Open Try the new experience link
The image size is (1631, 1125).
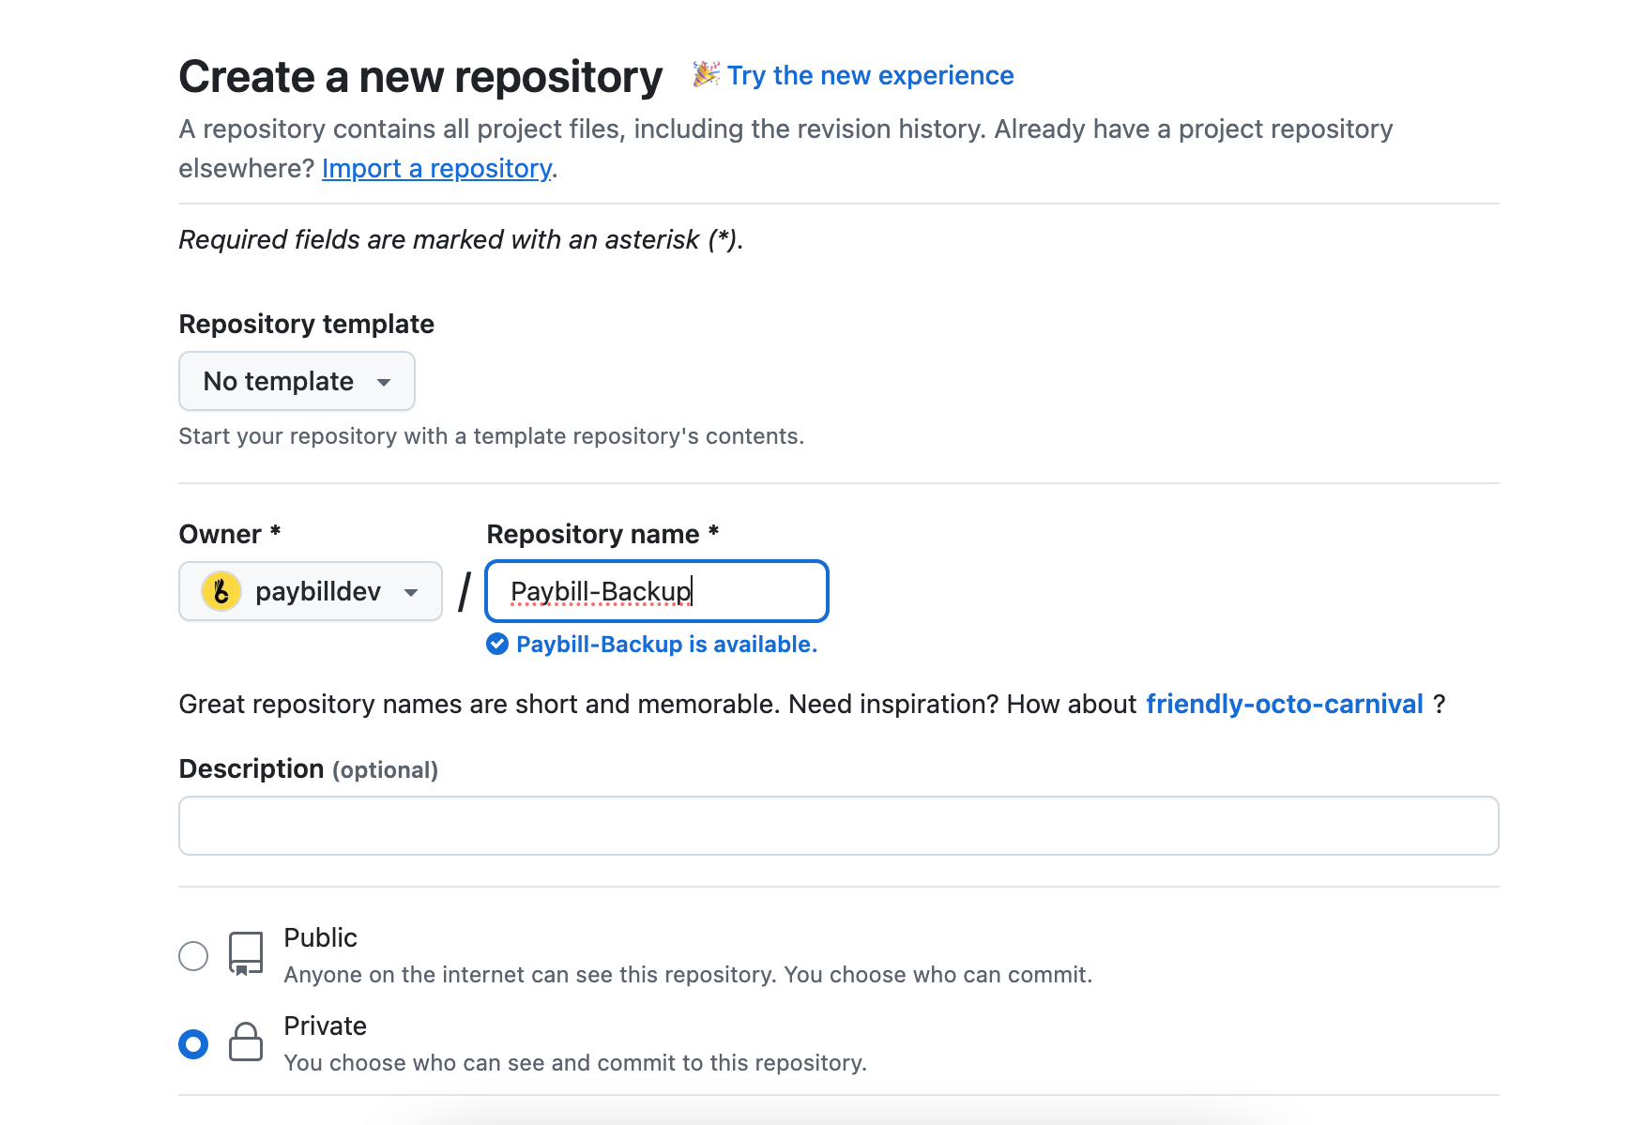[x=870, y=75]
